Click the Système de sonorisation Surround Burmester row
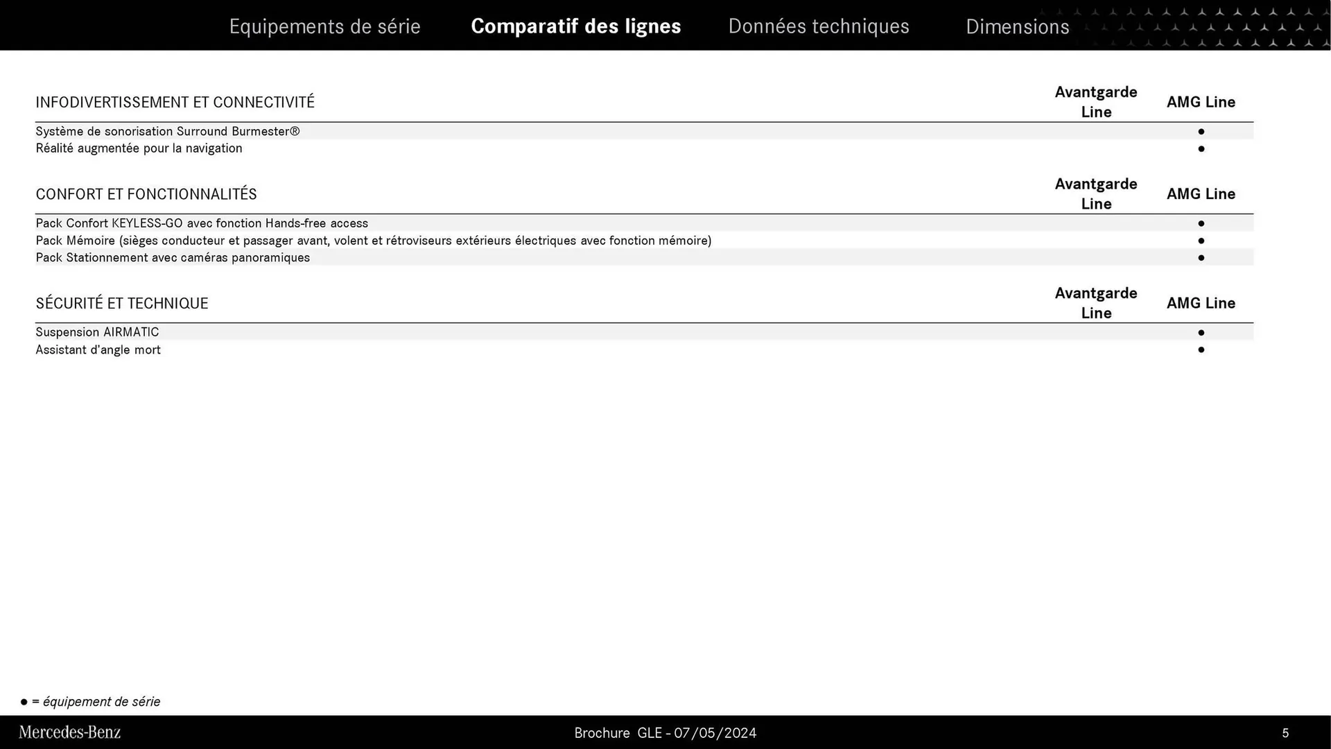1331x749 pixels. [168, 131]
